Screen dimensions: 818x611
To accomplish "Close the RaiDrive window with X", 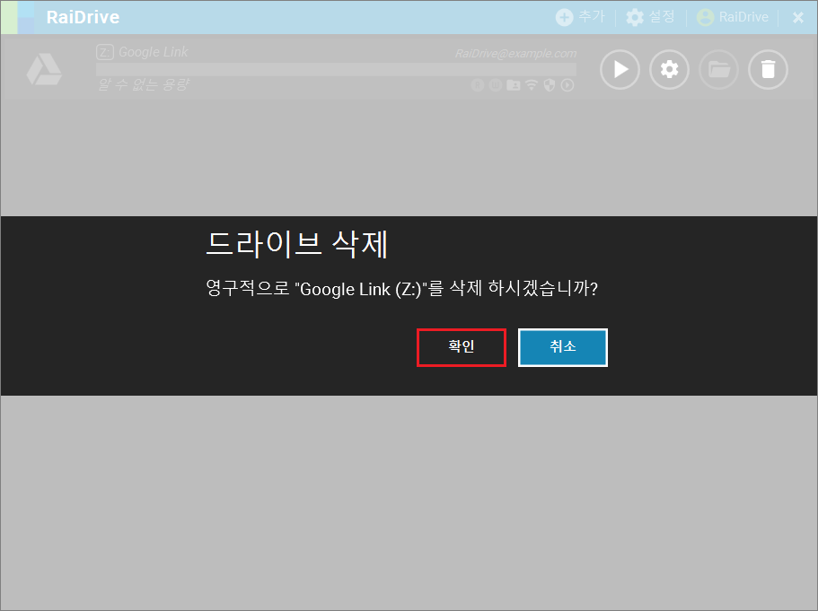I will (x=797, y=17).
